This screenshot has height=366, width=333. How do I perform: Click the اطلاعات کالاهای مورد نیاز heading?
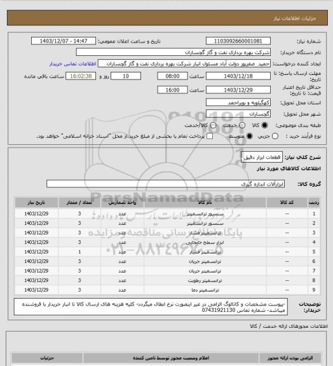click(289, 168)
